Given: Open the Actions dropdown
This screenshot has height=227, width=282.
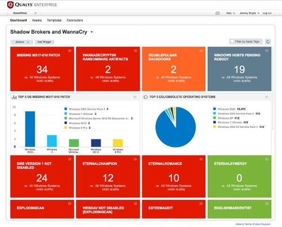Looking at the screenshot, I should (x=22, y=42).
